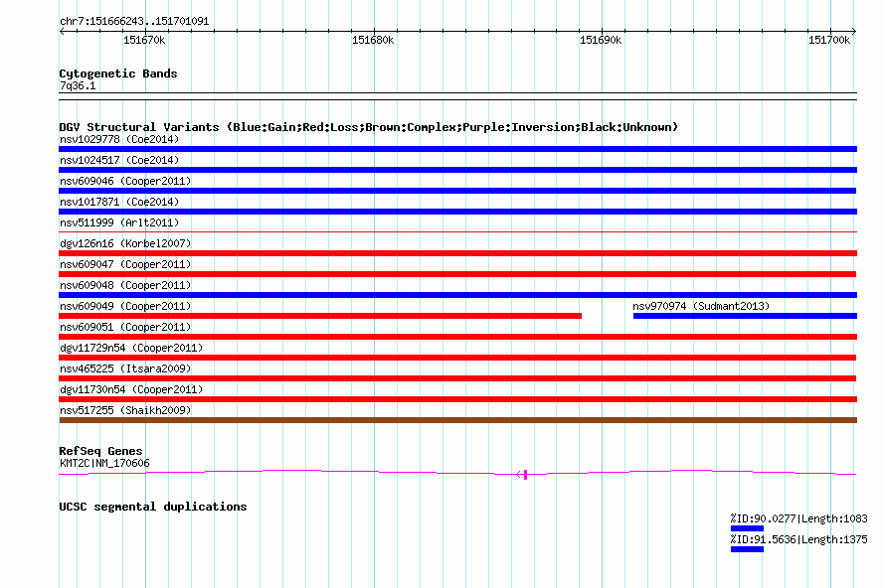
Task: Click the %ID:90.0277|Length:1083 label
Action: tap(798, 518)
